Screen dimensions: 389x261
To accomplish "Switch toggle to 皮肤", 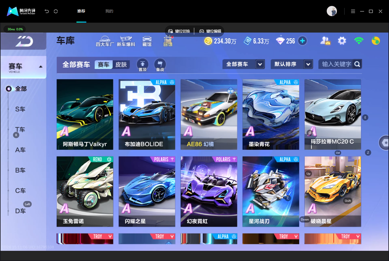I will [x=121, y=65].
